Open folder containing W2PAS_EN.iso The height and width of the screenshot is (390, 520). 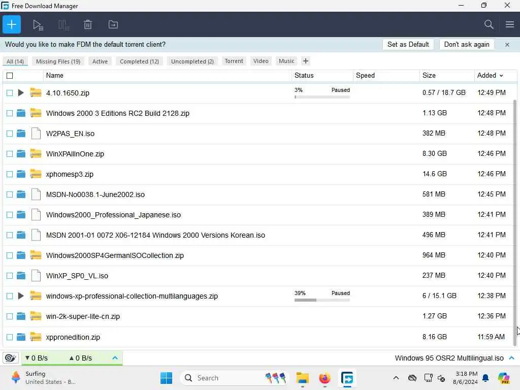pos(21,134)
